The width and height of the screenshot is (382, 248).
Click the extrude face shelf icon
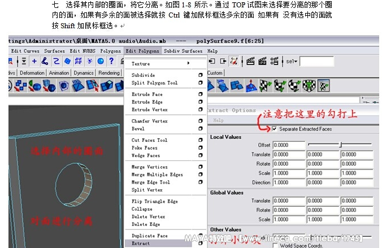(x=107, y=86)
